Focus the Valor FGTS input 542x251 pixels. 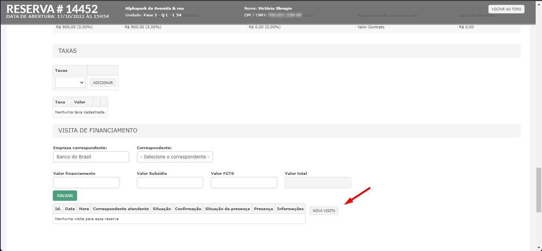244,183
